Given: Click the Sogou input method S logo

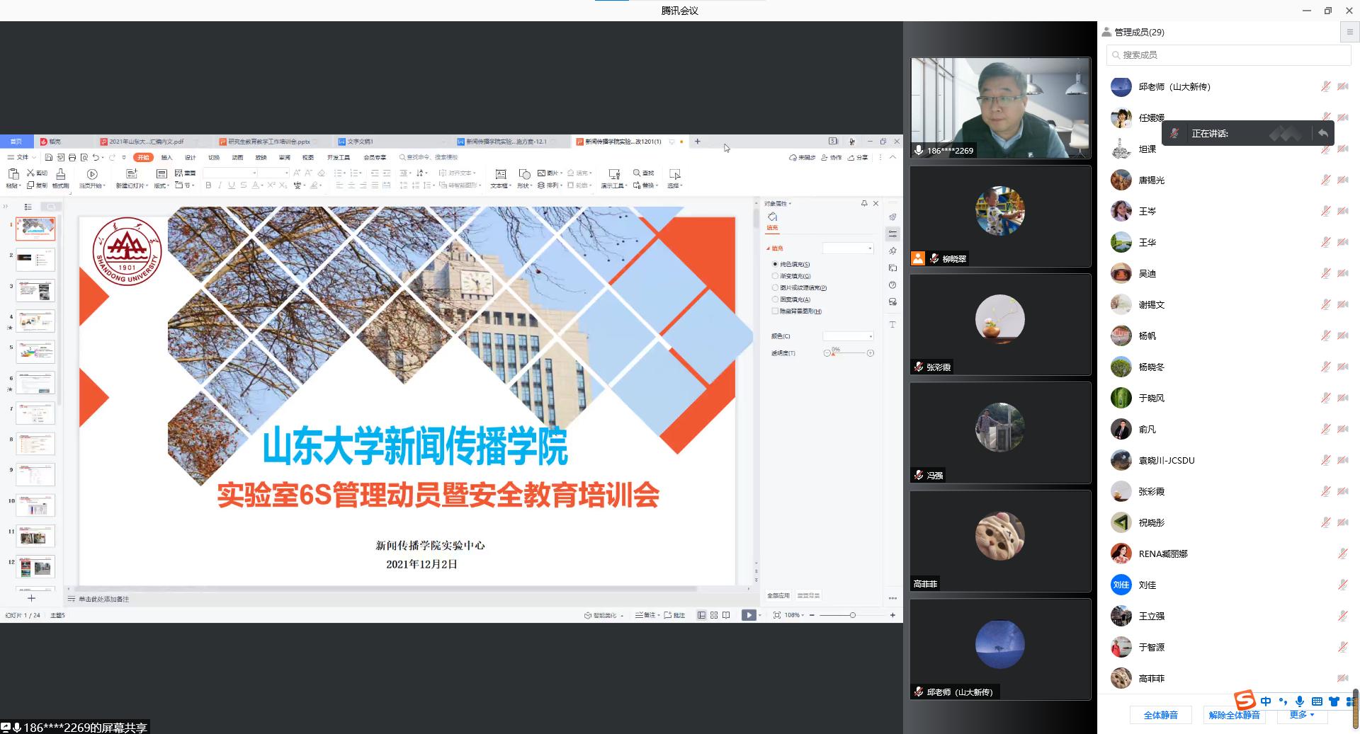Looking at the screenshot, I should (1245, 700).
